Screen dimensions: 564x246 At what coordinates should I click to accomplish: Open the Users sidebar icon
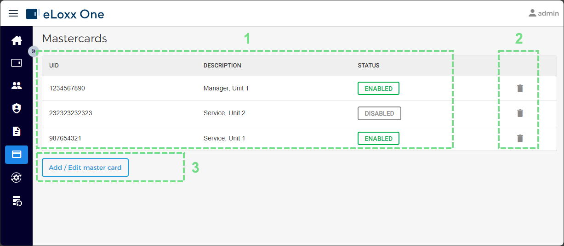17,86
